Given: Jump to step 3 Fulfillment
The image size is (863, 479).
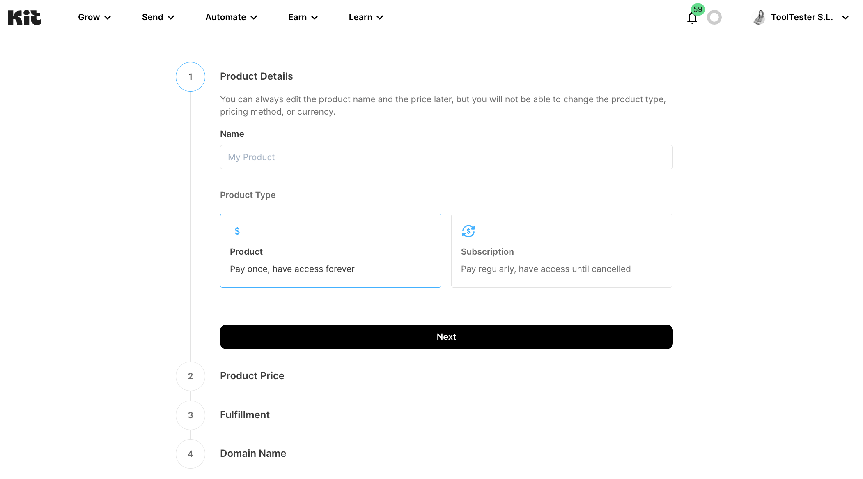Looking at the screenshot, I should point(245,415).
